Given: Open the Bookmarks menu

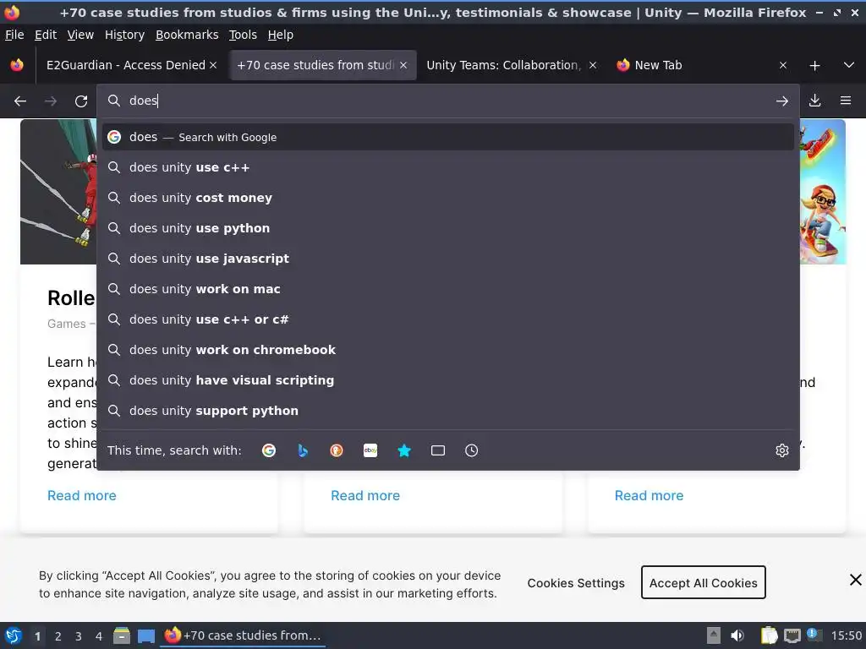Looking at the screenshot, I should pyautogui.click(x=187, y=35).
